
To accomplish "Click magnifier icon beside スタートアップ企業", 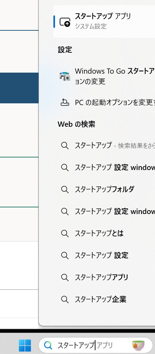I will (x=65, y=300).
